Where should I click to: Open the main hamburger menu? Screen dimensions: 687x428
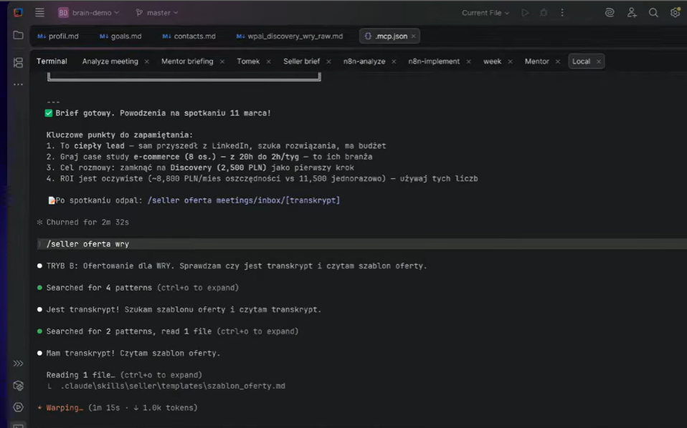pos(39,12)
